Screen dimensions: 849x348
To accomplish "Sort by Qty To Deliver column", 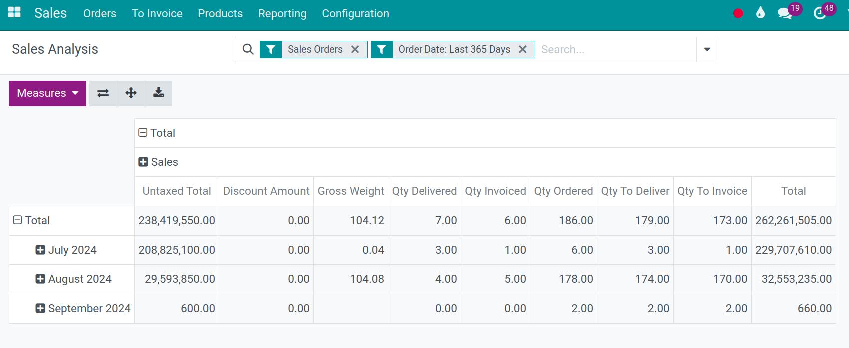I will click(635, 191).
